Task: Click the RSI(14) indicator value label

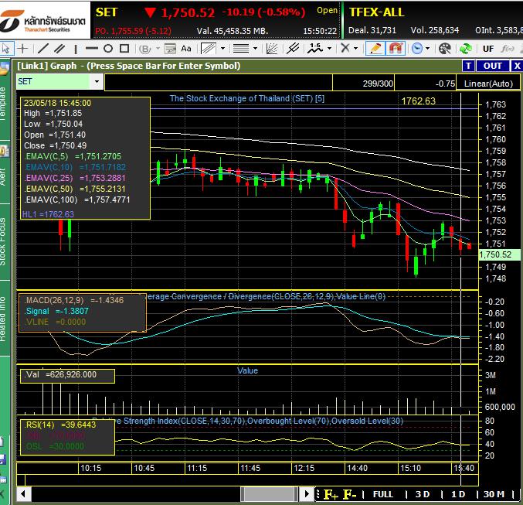Action: point(60,425)
